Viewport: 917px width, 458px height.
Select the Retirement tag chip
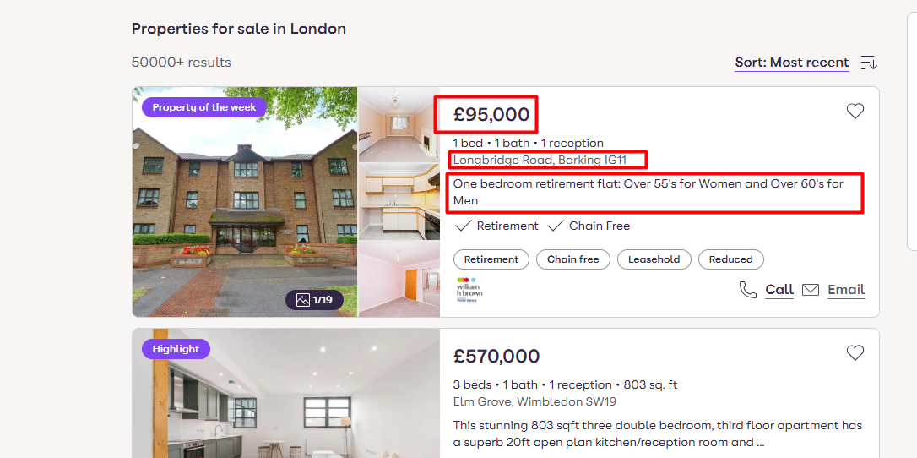coord(491,259)
